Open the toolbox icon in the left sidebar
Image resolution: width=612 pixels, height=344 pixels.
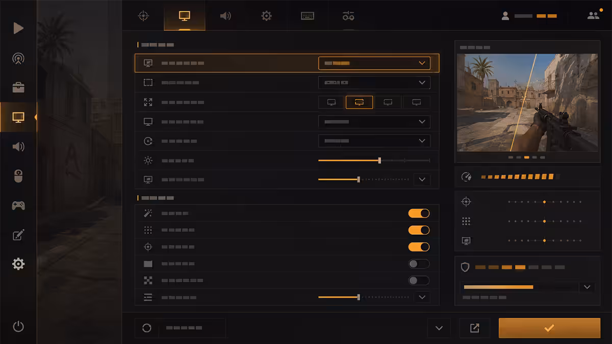tap(18, 88)
